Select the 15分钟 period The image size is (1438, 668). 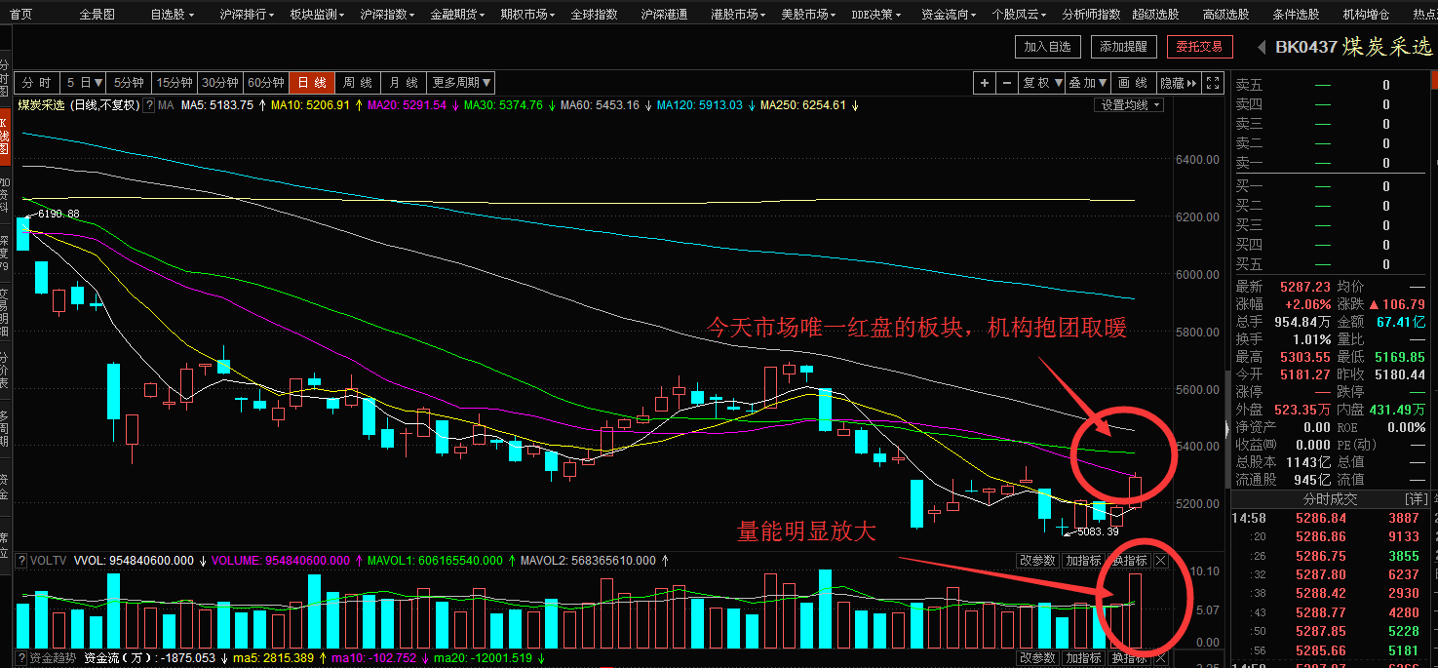point(175,83)
